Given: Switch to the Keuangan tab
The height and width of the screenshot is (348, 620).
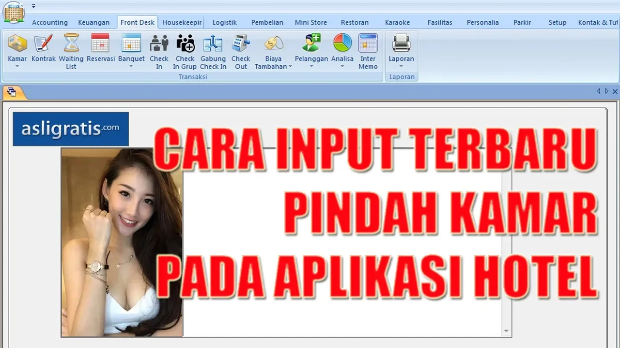Looking at the screenshot, I should point(93,22).
